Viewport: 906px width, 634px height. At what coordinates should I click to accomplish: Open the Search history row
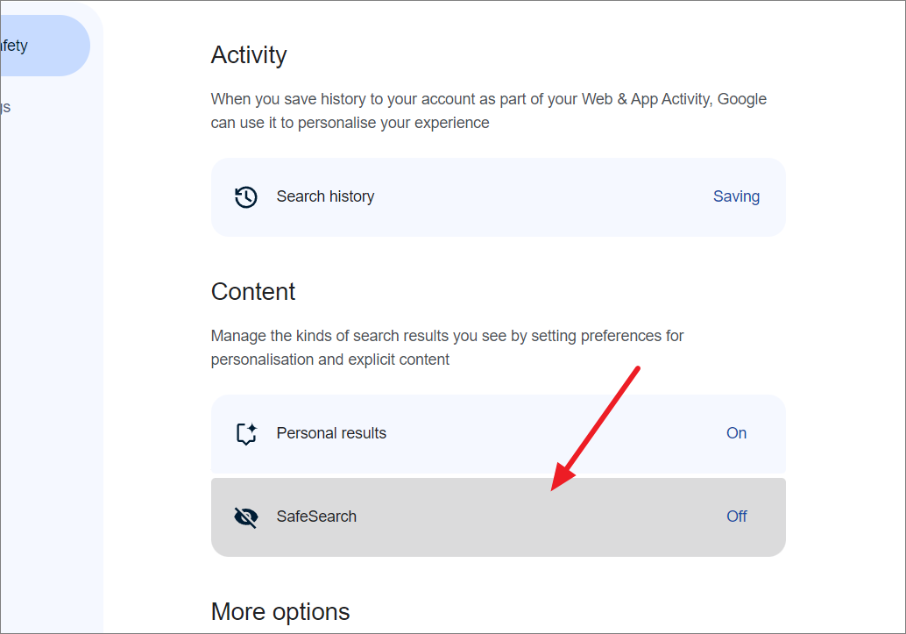pyautogui.click(x=498, y=197)
